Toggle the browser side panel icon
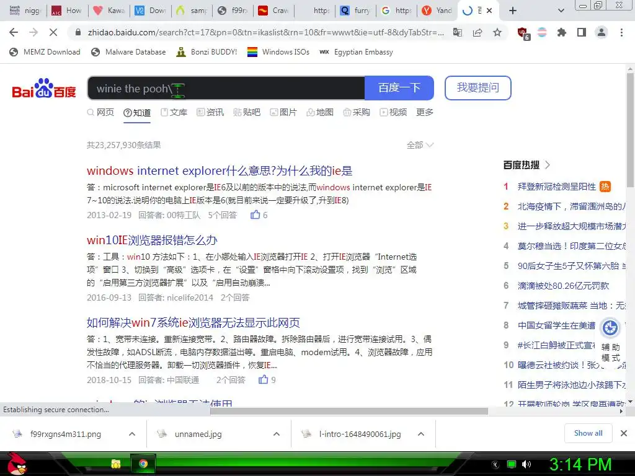This screenshot has width=635, height=476. tap(582, 32)
